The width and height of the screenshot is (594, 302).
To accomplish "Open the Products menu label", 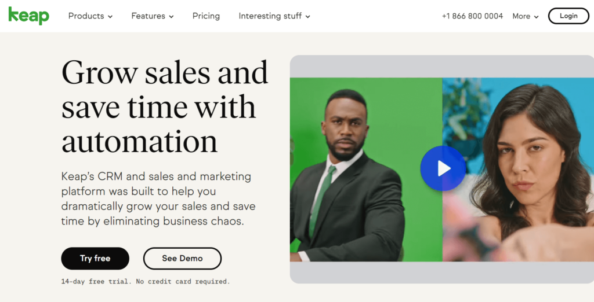I will point(86,16).
